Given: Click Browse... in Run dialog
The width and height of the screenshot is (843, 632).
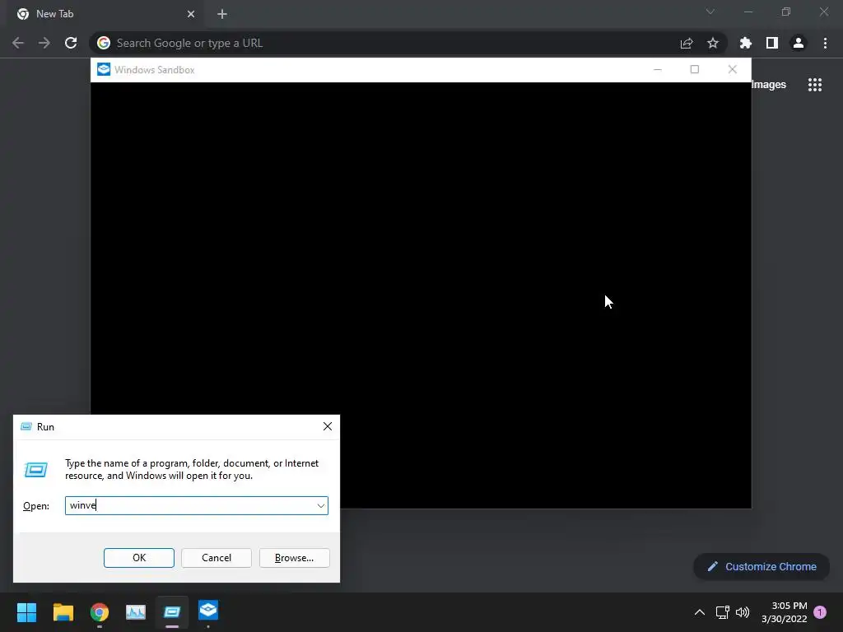Looking at the screenshot, I should click(294, 558).
